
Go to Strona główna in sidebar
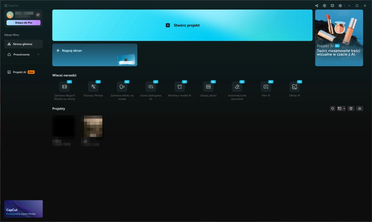(x=24, y=44)
